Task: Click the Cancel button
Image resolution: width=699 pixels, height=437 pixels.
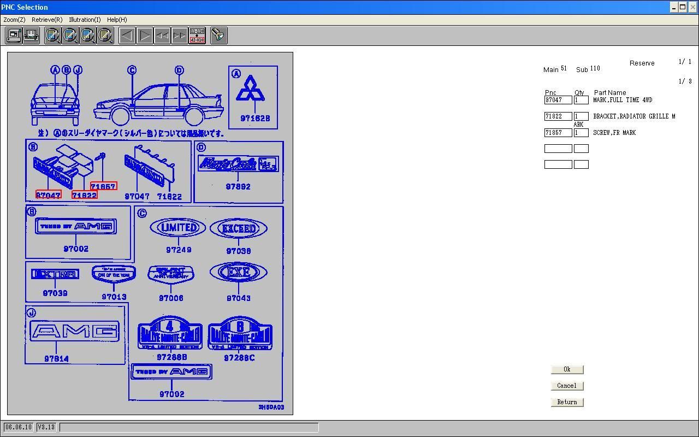Action: (x=567, y=386)
